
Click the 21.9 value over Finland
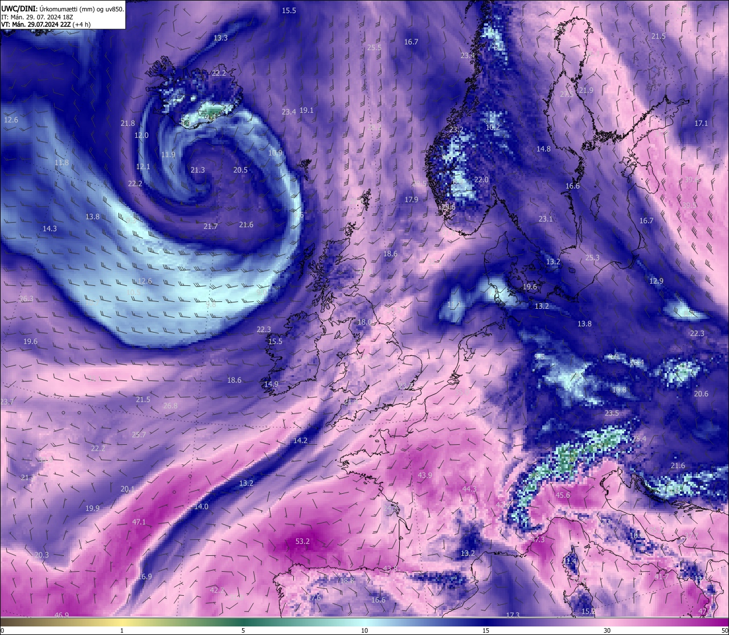click(586, 90)
